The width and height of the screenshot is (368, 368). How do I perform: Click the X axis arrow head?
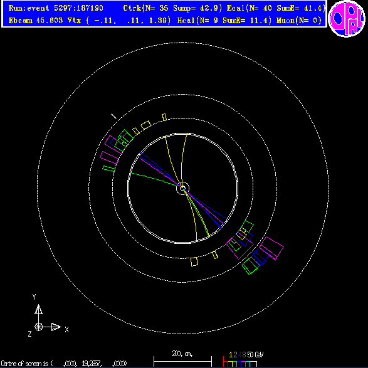[56, 327]
